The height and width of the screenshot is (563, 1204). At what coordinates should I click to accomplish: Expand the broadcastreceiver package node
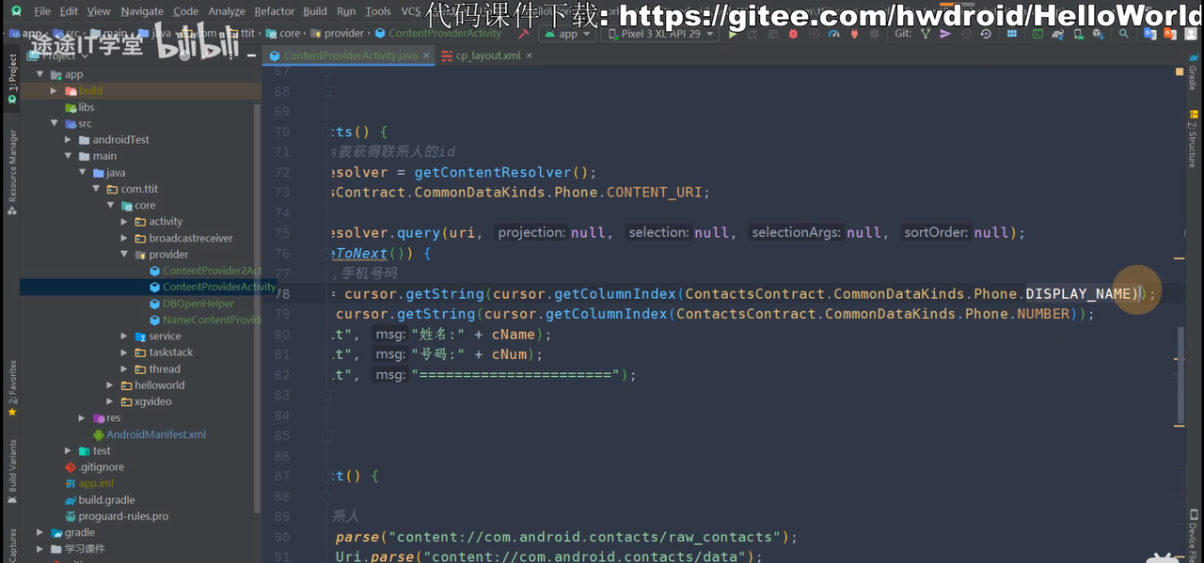[124, 238]
